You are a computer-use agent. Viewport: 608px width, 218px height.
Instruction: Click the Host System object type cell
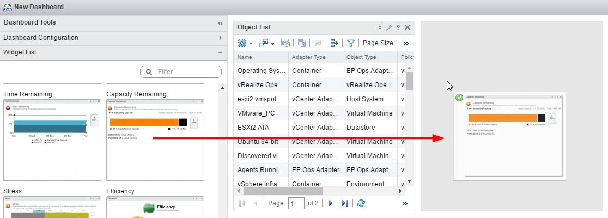tap(365, 99)
